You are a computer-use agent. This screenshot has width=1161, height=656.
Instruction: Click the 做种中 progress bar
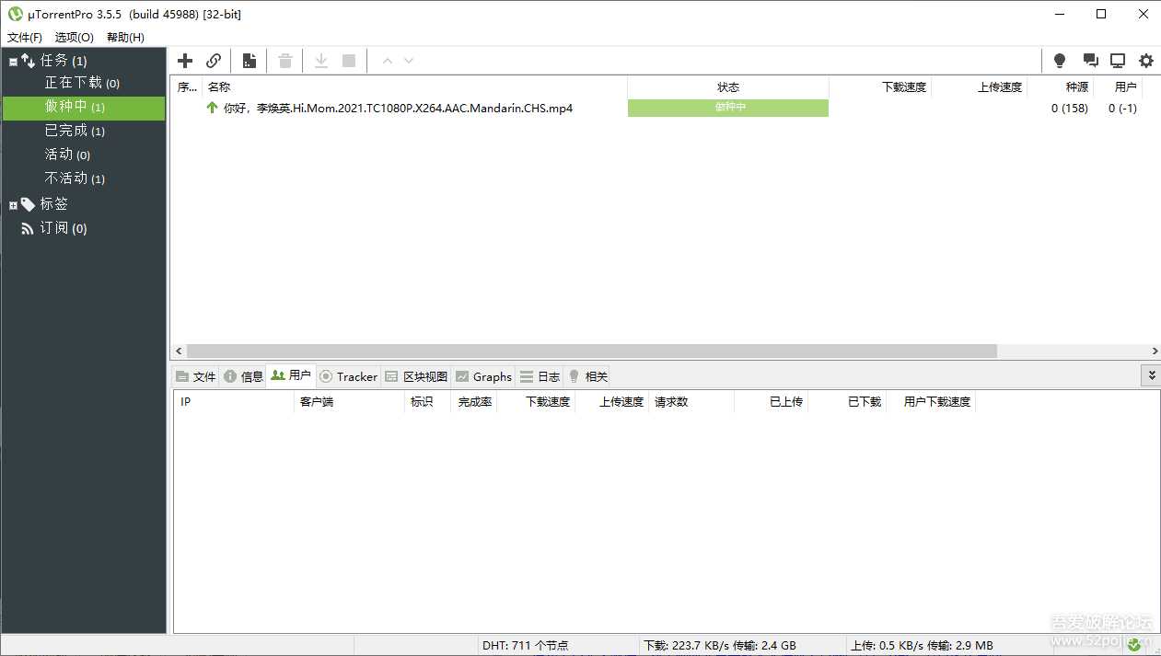(x=727, y=108)
